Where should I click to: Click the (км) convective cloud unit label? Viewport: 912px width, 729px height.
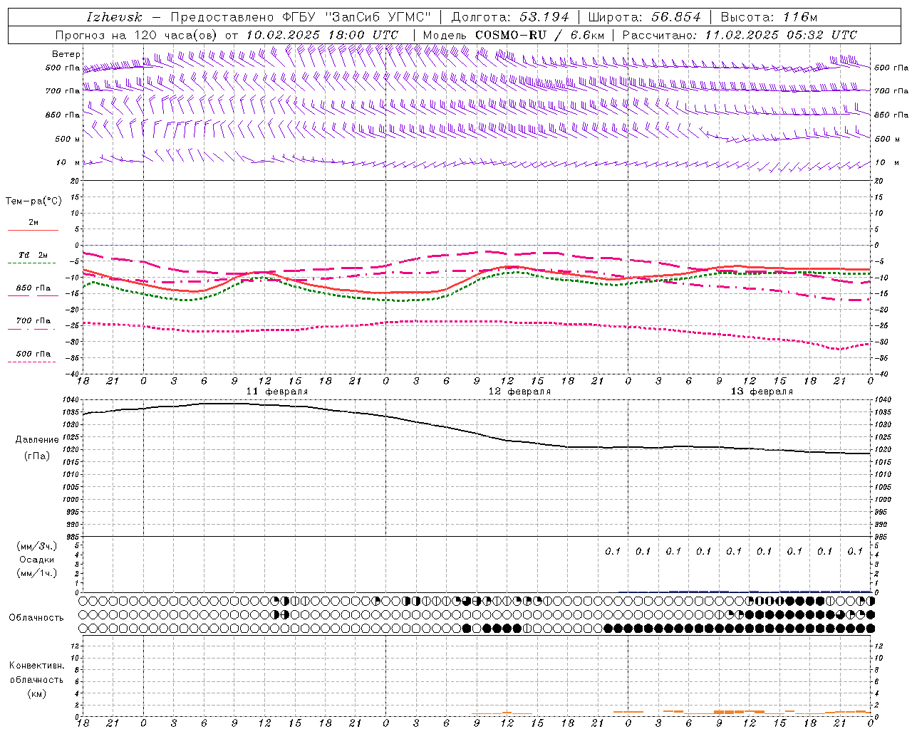pyautogui.click(x=37, y=693)
